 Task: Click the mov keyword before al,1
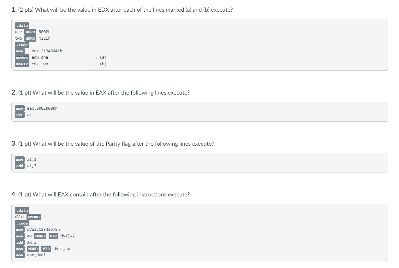click(20, 160)
